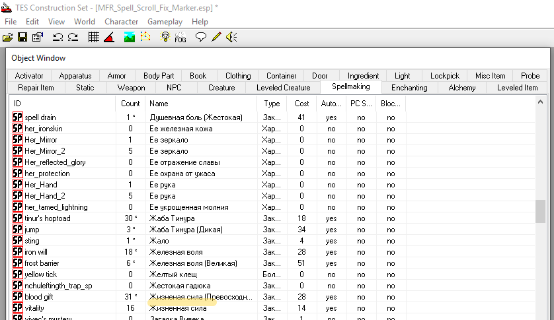Switch to the Book tab

[198, 76]
